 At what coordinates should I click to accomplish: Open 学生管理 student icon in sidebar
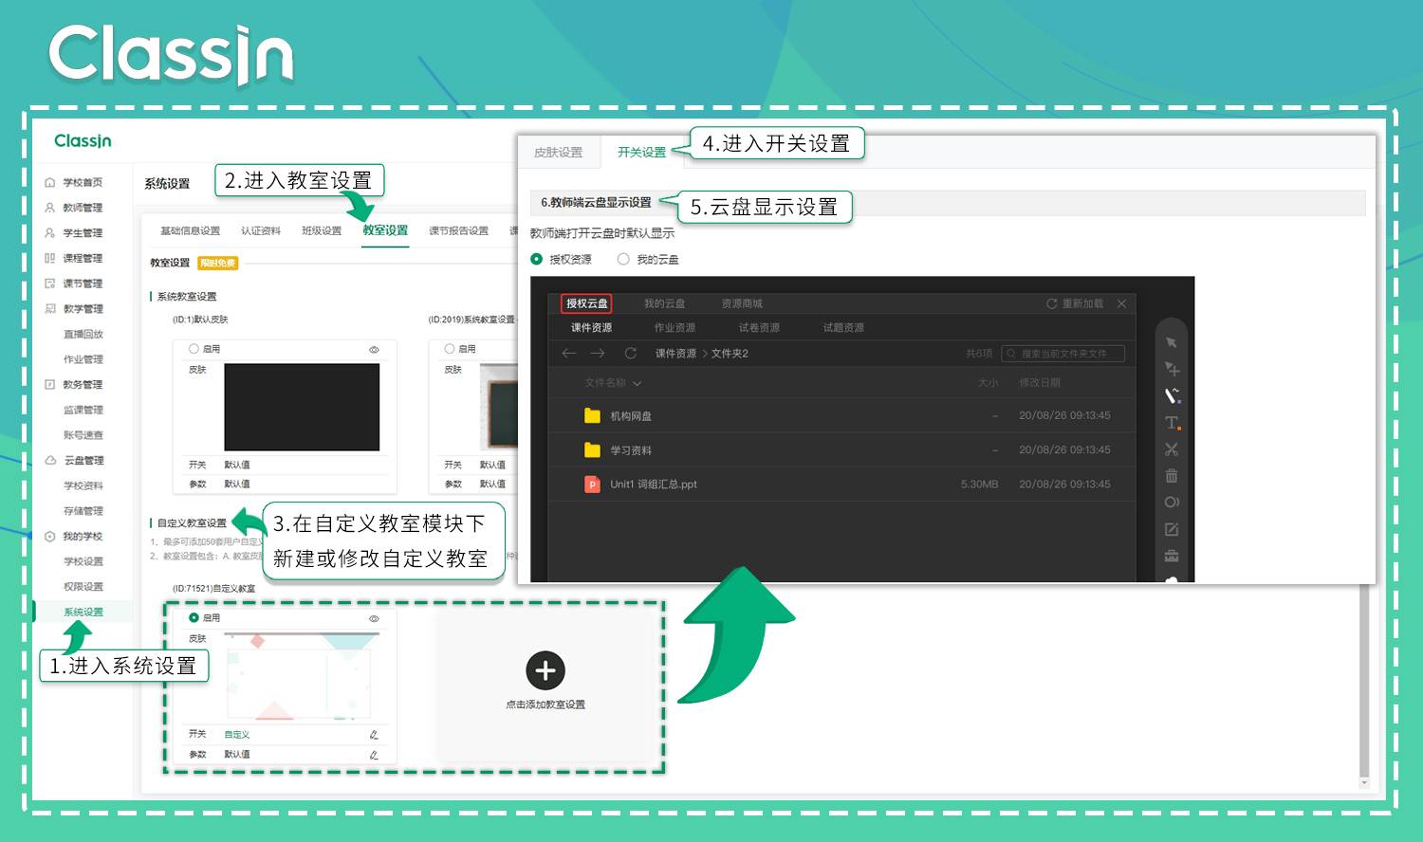click(x=50, y=233)
